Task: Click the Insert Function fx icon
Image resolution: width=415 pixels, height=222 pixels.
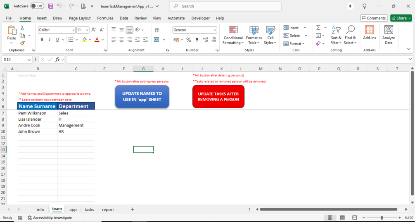Action: [57, 60]
